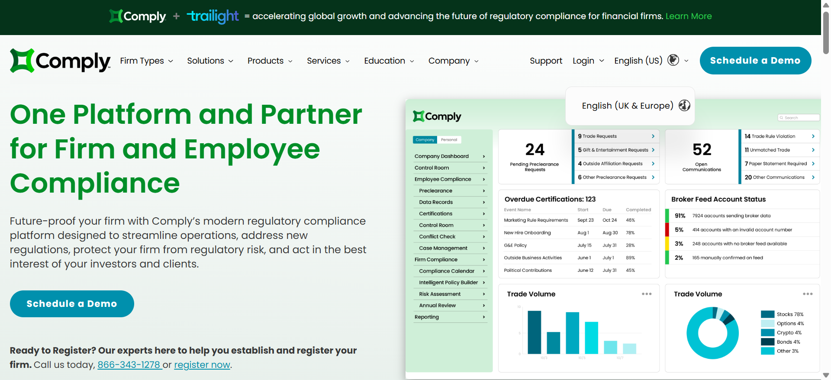Click the register now link
This screenshot has height=380, width=831.
click(x=202, y=365)
